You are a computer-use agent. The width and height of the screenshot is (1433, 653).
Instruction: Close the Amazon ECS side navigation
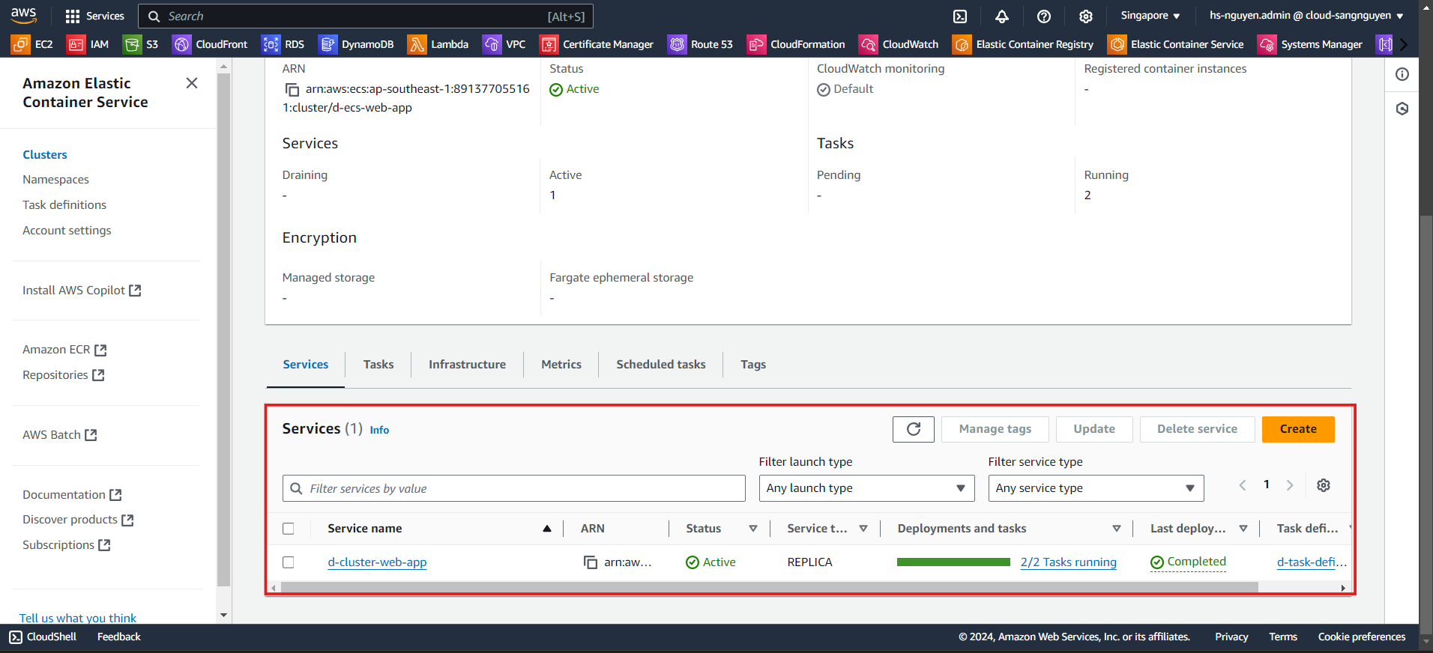[192, 83]
